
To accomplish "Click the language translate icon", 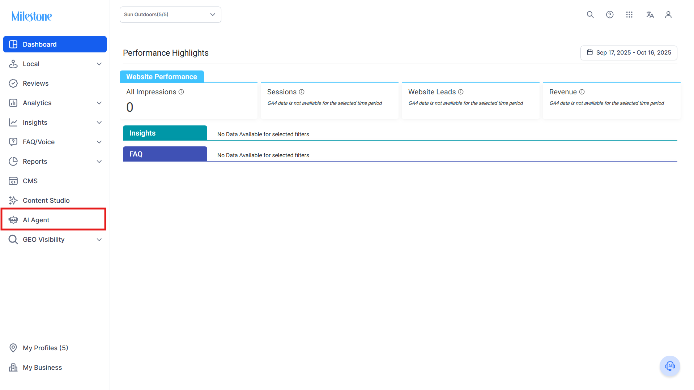I will click(650, 14).
